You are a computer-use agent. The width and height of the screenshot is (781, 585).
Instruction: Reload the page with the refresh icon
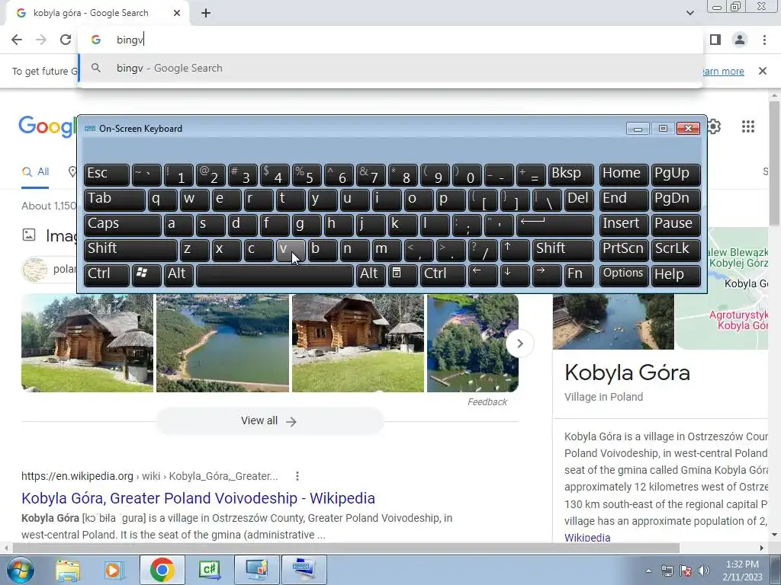66,40
